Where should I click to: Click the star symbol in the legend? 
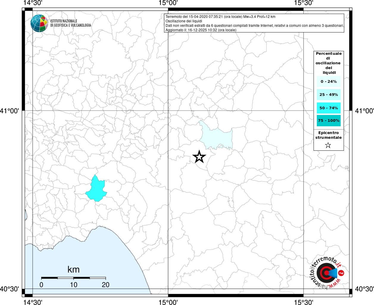[328, 145]
